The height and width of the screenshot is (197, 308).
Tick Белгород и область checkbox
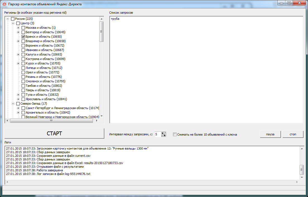point(23,32)
